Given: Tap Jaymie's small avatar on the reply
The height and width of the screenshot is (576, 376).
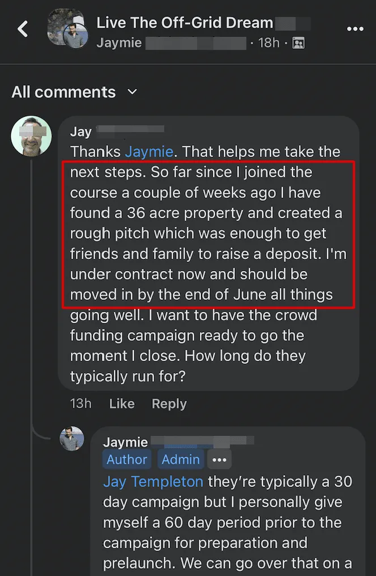Looking at the screenshot, I should 72,438.
